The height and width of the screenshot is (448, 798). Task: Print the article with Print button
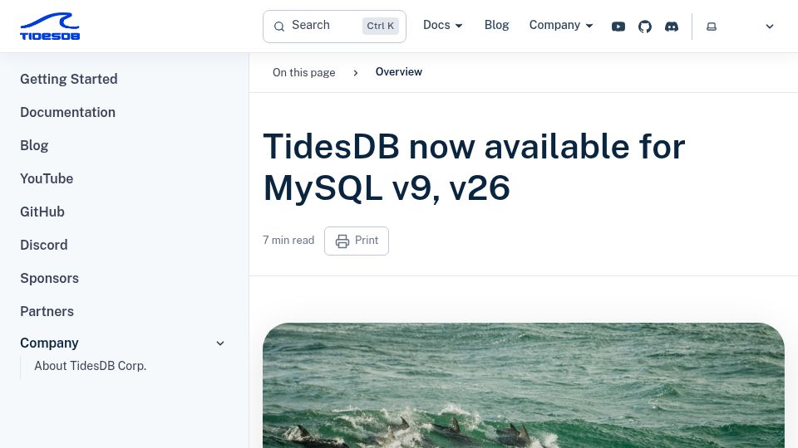357,241
